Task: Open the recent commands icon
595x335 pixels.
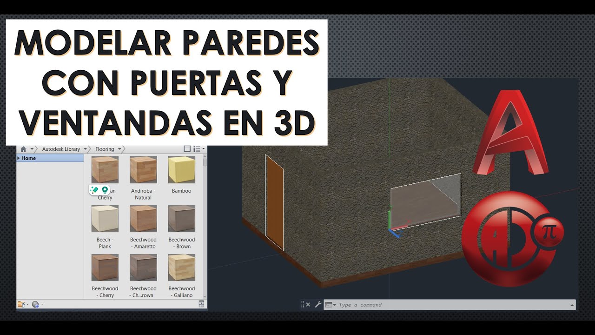Action: (x=330, y=305)
